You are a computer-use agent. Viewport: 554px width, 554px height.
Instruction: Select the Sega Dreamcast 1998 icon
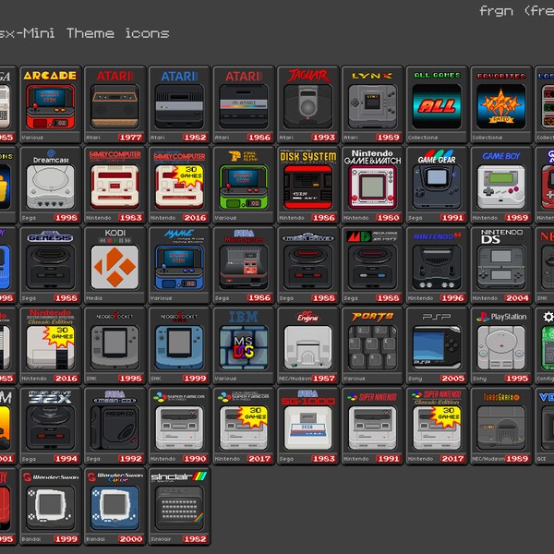tap(50, 185)
